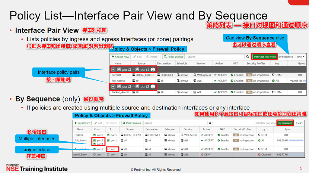Click the ALL service icon in the Implicit Deny row

182,155
